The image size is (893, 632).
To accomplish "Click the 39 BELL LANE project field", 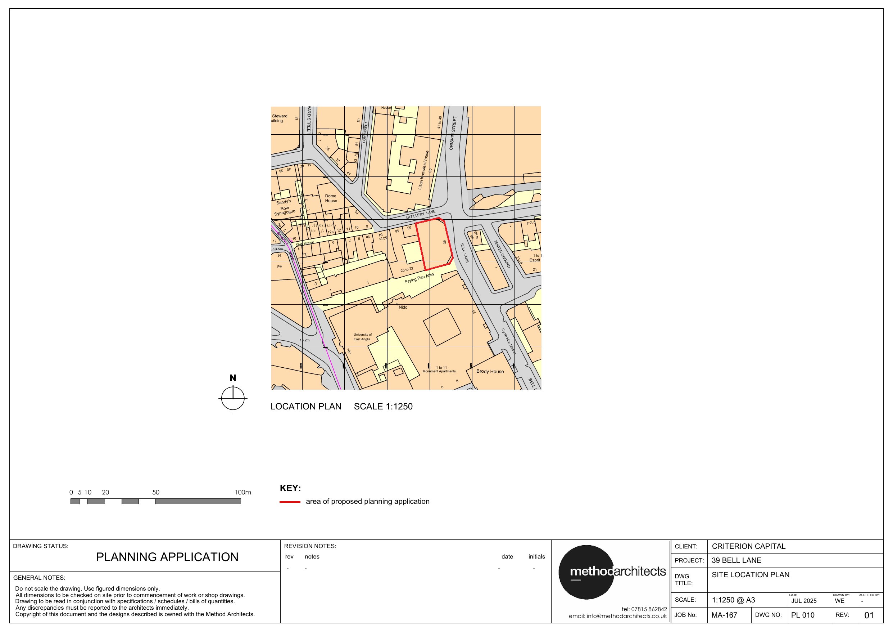I will [736, 560].
